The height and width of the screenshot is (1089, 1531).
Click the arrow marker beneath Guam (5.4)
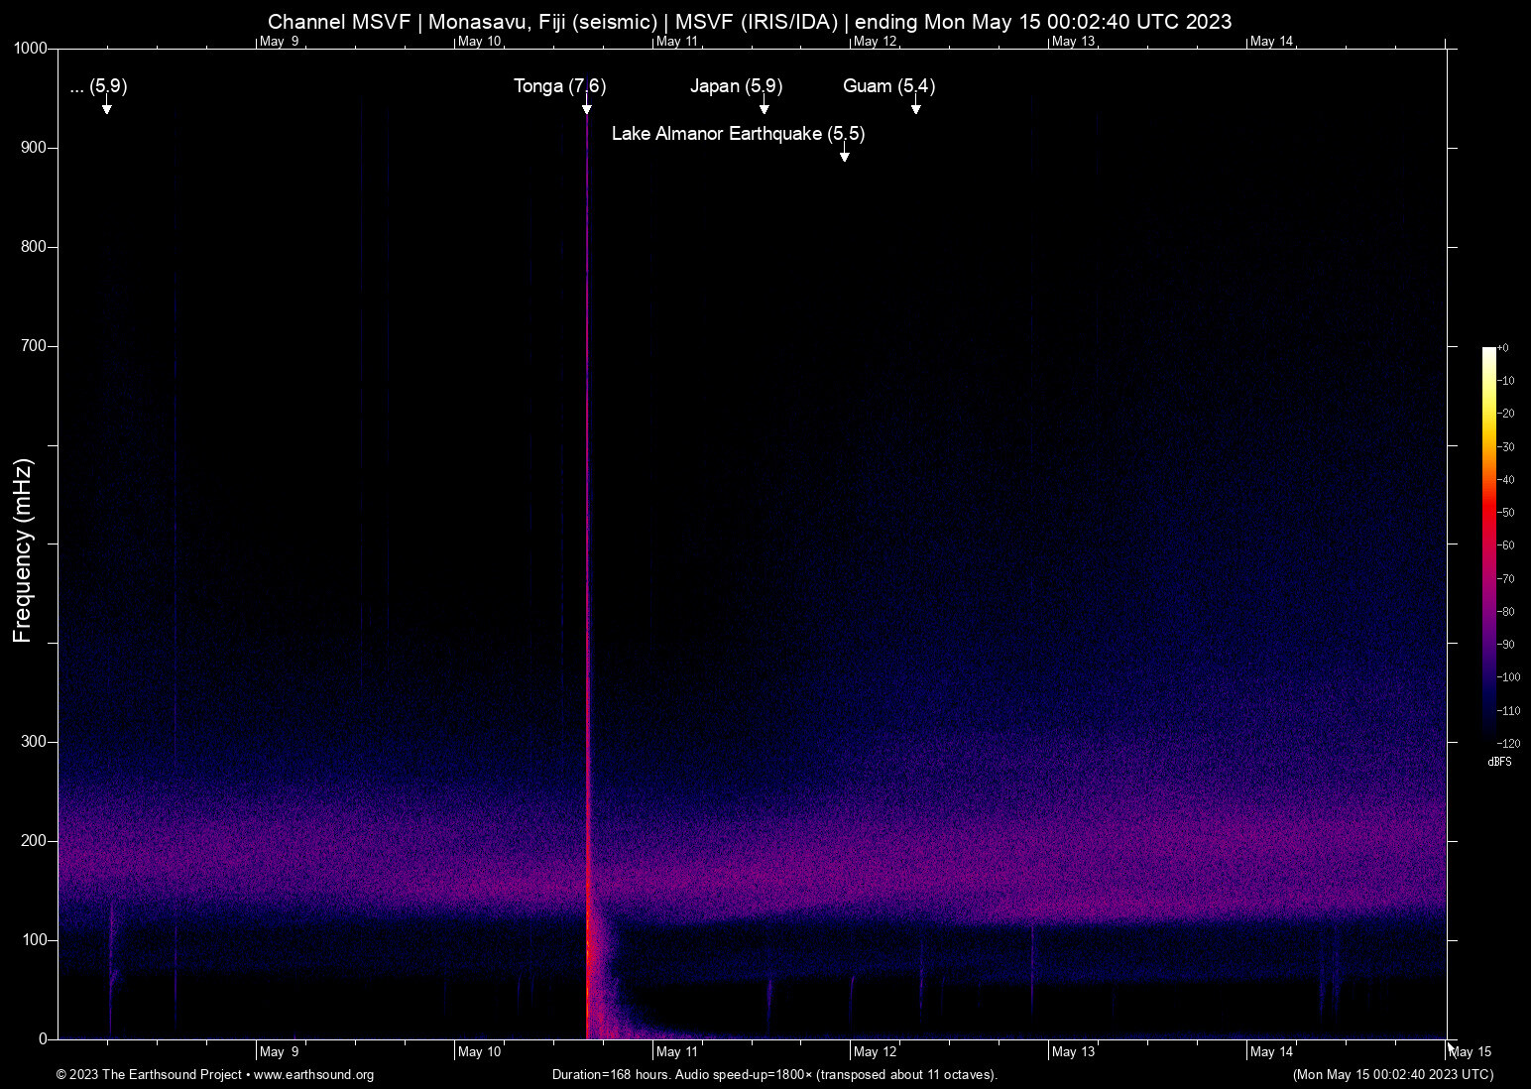point(916,105)
